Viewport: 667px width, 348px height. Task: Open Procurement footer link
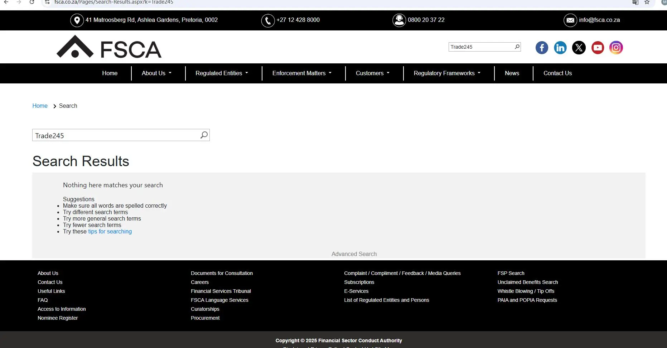pyautogui.click(x=205, y=318)
